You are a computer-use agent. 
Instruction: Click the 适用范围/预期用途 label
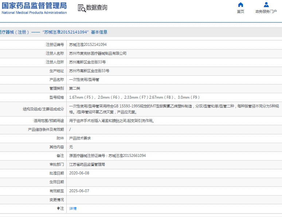(49, 121)
